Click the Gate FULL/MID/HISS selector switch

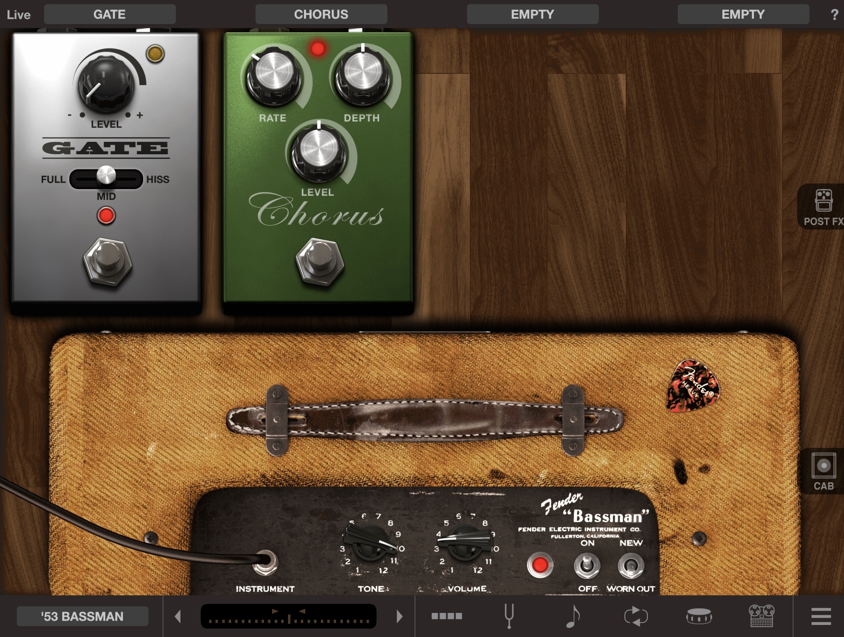[x=106, y=179]
